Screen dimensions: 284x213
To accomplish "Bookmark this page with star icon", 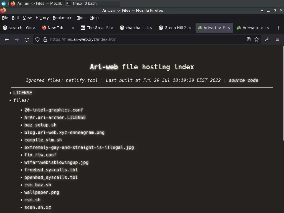I will coord(257,39).
